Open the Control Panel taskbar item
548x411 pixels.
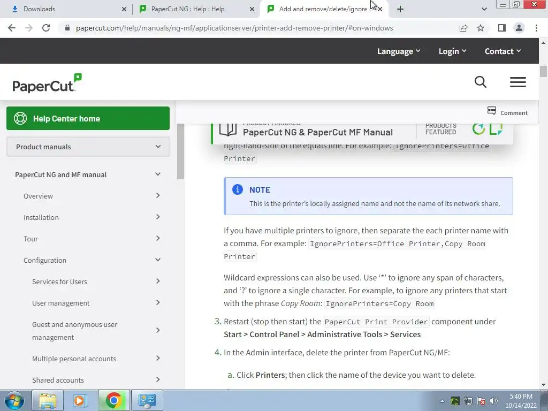147,400
